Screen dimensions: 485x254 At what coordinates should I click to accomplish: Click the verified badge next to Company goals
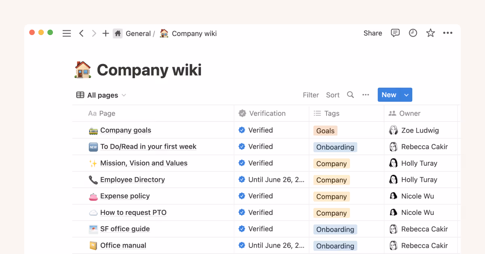(x=242, y=130)
